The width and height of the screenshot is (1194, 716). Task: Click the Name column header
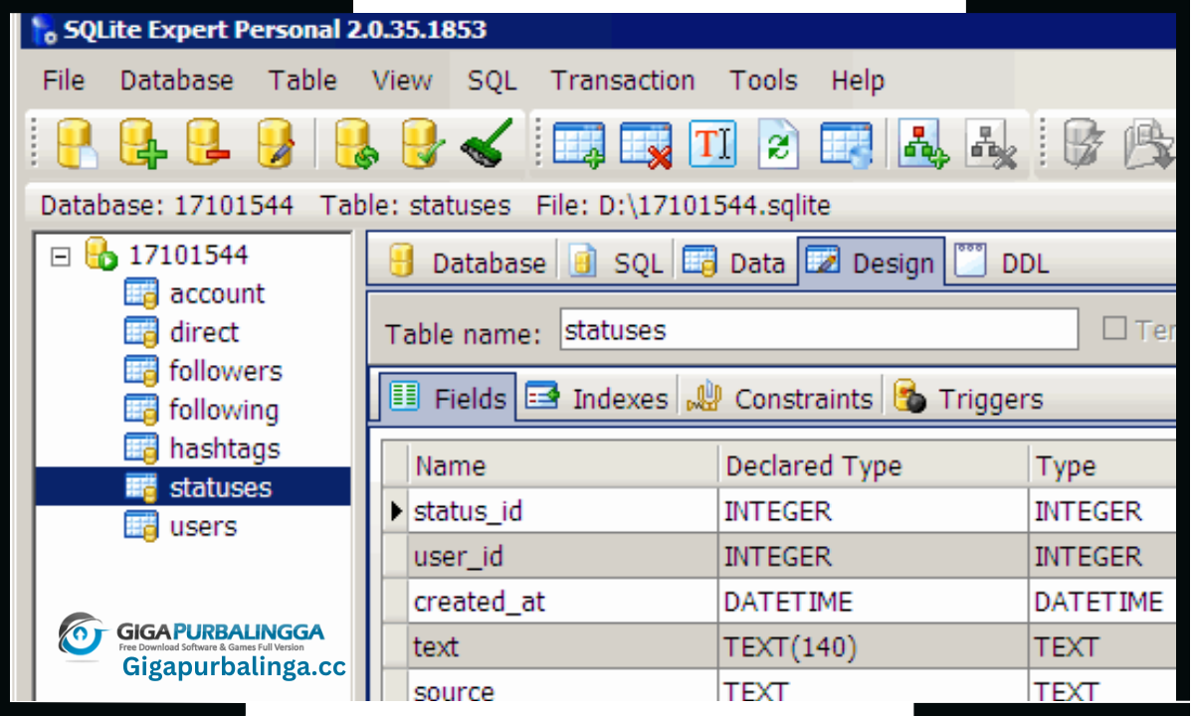click(x=563, y=465)
